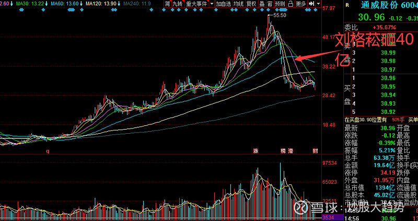Select buy price 30.92
Screen dimensions: 418x221
point(388,112)
